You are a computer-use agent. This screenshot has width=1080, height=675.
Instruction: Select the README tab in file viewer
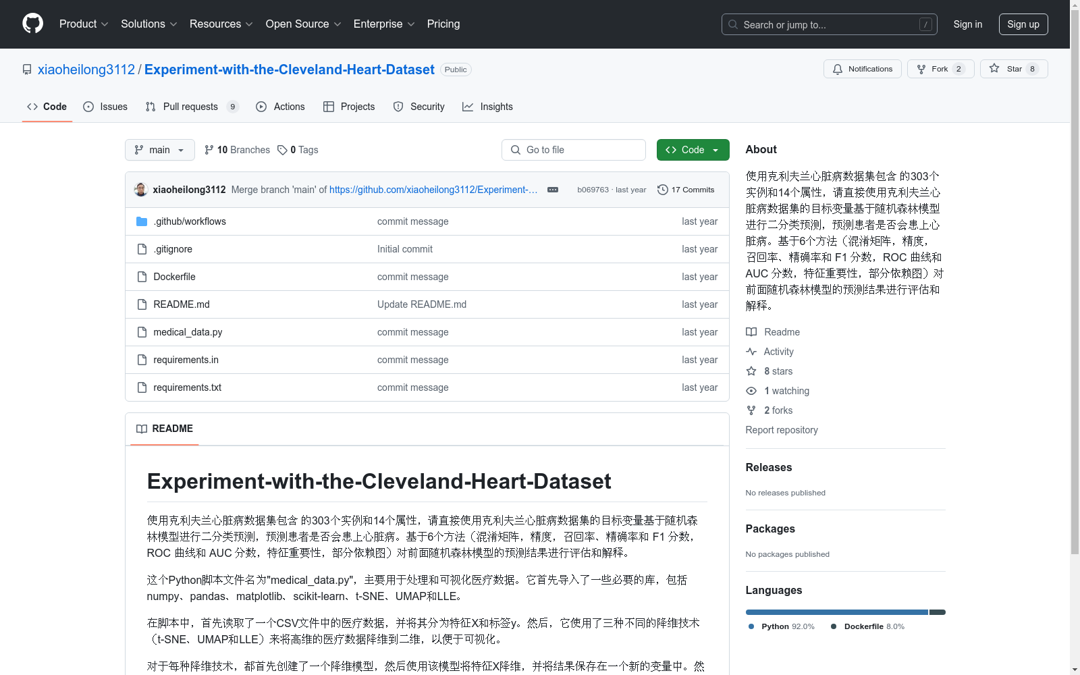(165, 429)
